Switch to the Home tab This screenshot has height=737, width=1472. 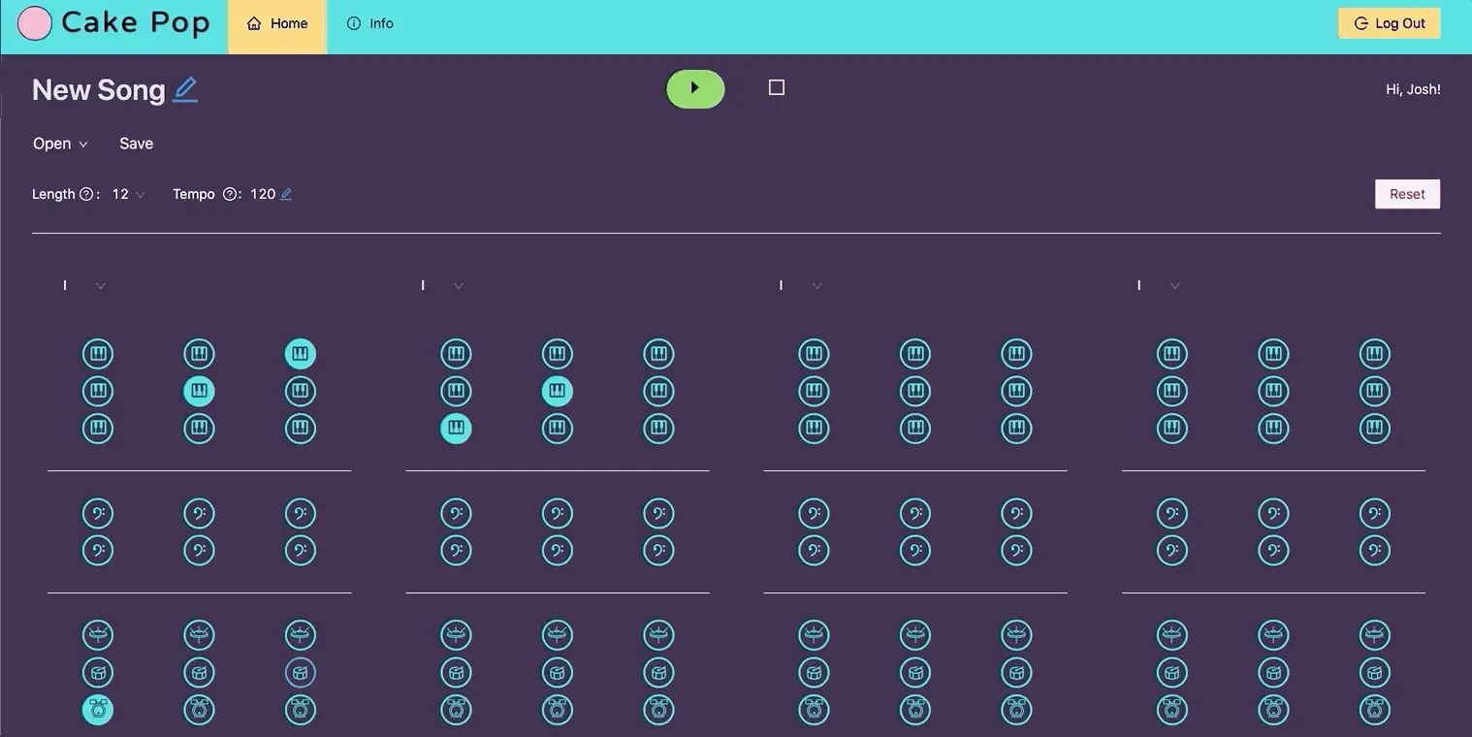click(x=277, y=23)
